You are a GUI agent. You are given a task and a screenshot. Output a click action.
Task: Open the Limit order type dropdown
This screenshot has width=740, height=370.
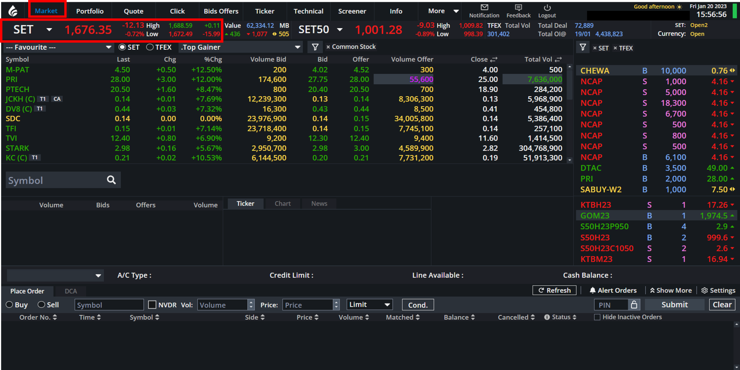point(369,305)
